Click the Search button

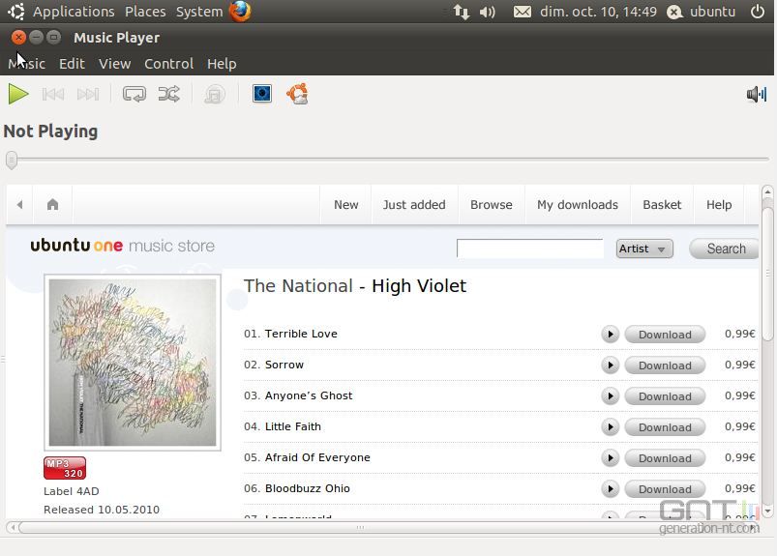(724, 249)
